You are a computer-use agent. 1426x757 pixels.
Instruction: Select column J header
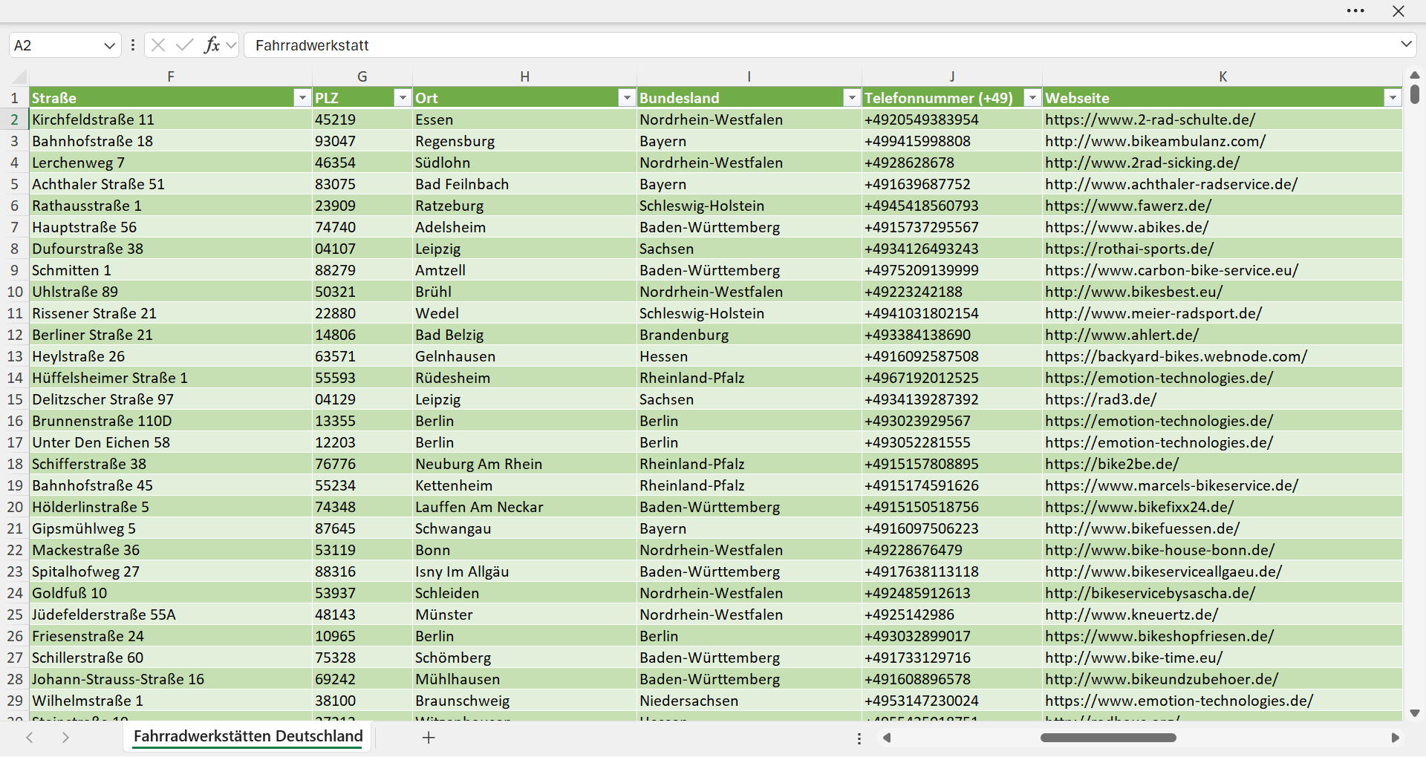coord(952,76)
